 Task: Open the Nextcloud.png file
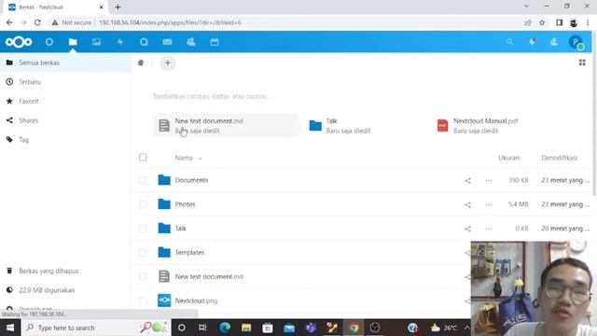pos(196,301)
